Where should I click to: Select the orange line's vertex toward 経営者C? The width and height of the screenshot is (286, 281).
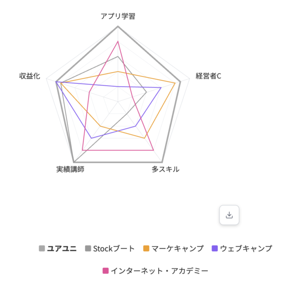175,83
